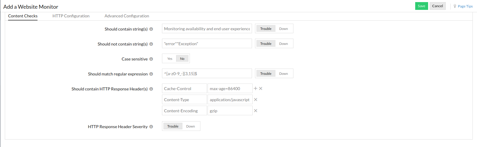Save the website monitor
Screen dimensions: 477x147
pos(421,6)
